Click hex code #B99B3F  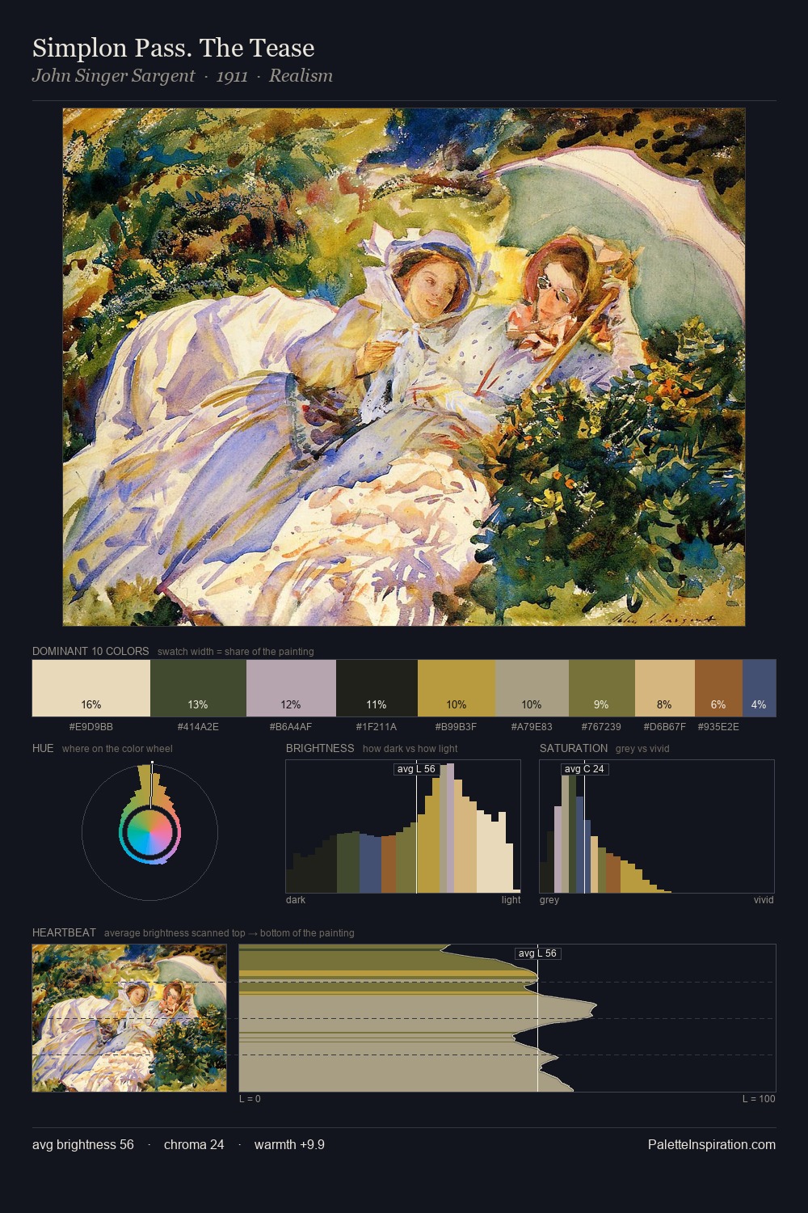click(457, 727)
